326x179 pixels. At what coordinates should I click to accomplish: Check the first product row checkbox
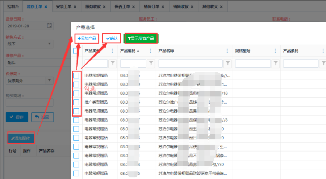(x=76, y=75)
